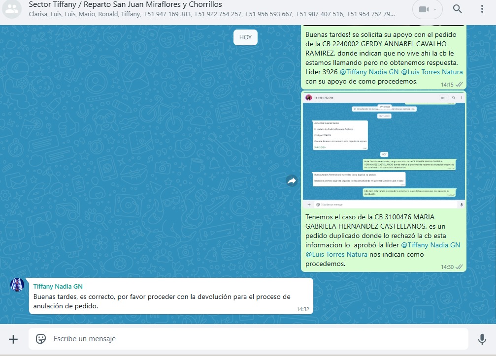
Task: Search messages with magnifying glass icon
Action: click(458, 9)
